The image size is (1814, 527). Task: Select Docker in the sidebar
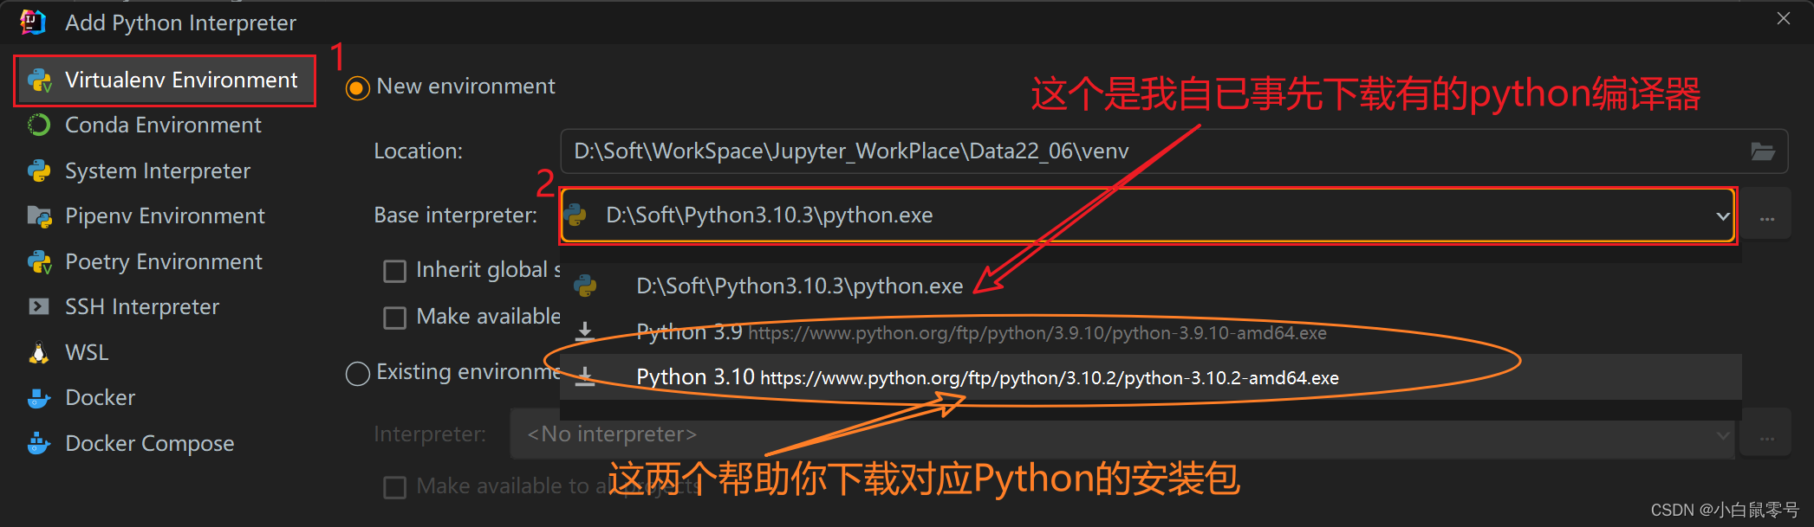click(x=101, y=398)
